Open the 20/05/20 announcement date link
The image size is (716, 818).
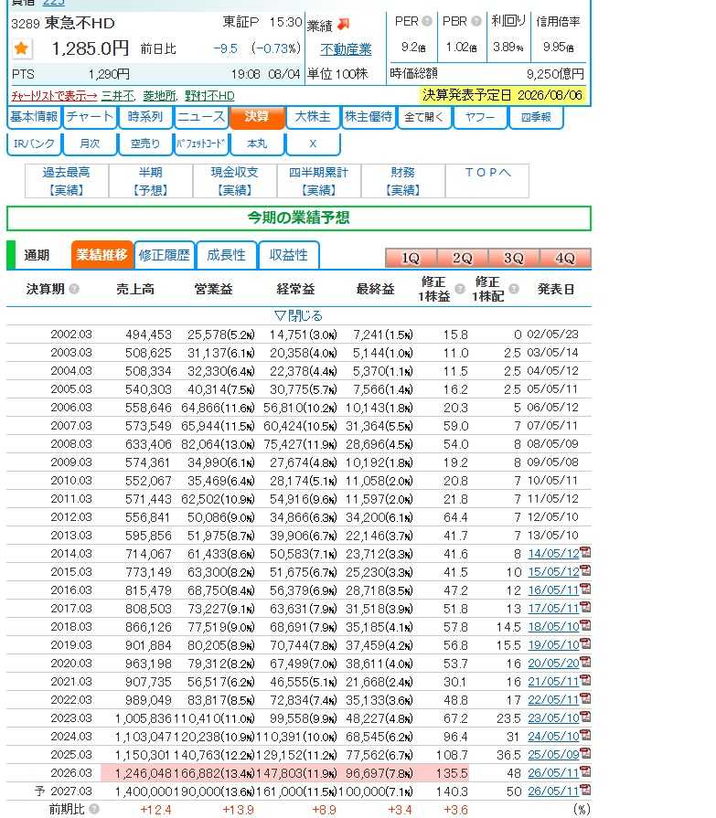click(554, 664)
